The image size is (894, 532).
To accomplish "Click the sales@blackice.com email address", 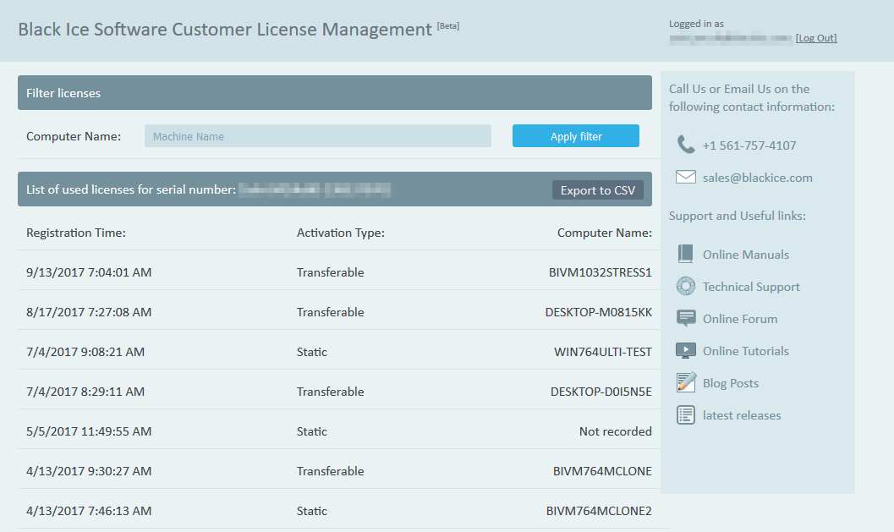I will click(x=757, y=178).
